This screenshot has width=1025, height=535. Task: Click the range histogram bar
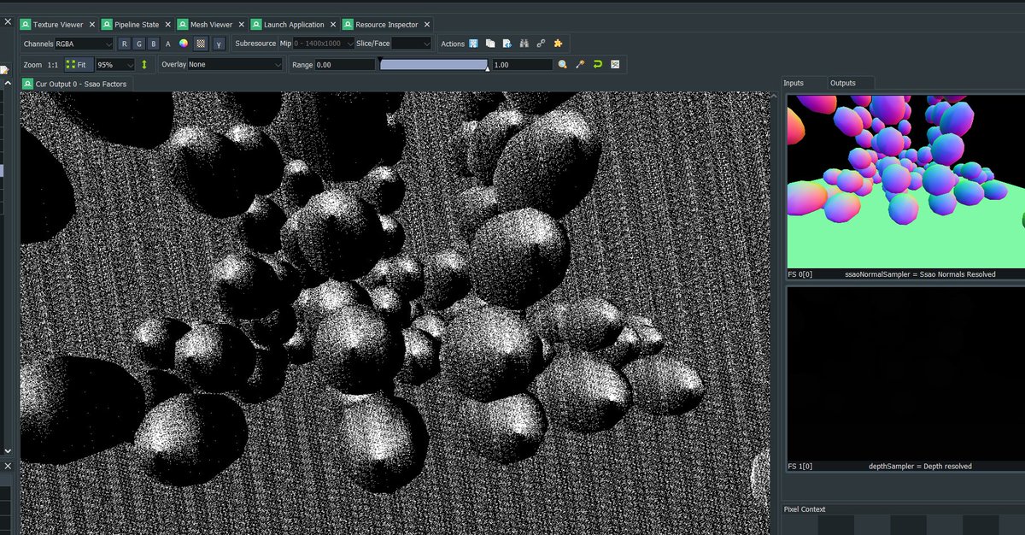[434, 64]
